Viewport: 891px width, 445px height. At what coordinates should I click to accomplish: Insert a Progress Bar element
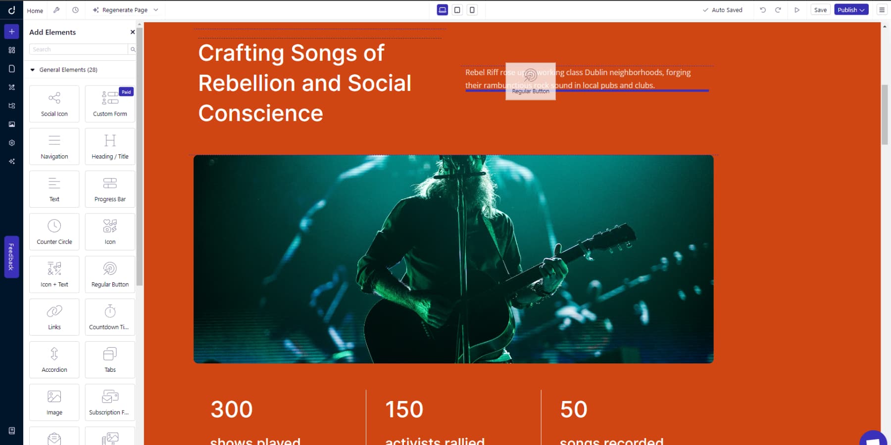(x=109, y=188)
